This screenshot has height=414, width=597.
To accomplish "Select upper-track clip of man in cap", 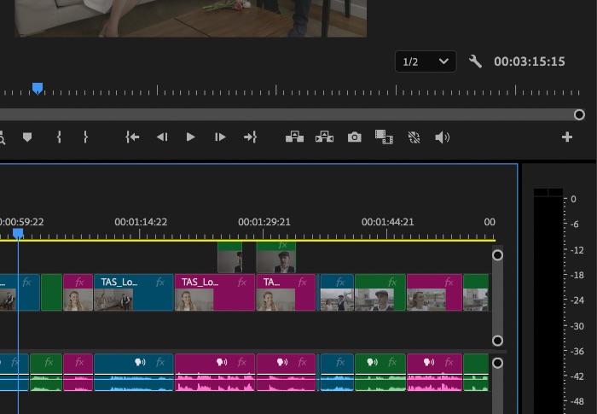I will tap(276, 257).
